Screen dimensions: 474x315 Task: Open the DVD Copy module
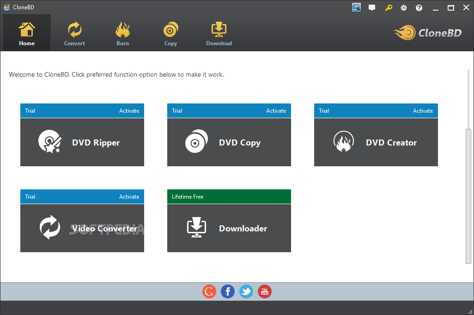point(229,142)
